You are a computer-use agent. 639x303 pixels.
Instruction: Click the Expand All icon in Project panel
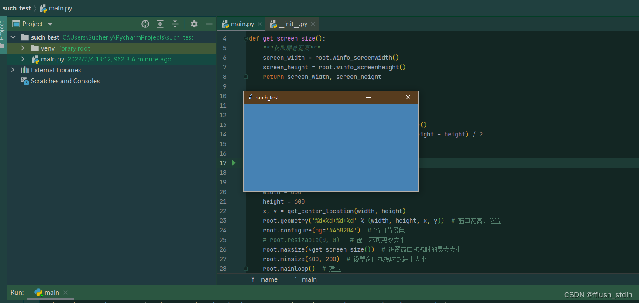tap(160, 24)
